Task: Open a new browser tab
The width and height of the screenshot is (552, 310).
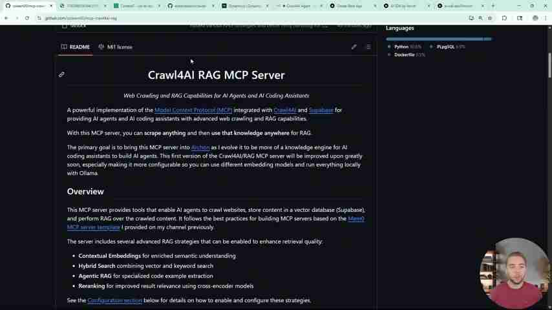Action: point(493,6)
